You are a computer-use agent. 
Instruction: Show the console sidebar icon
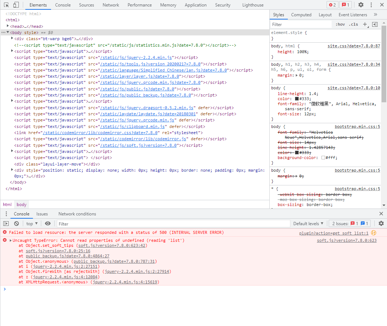pyautogui.click(x=6, y=223)
